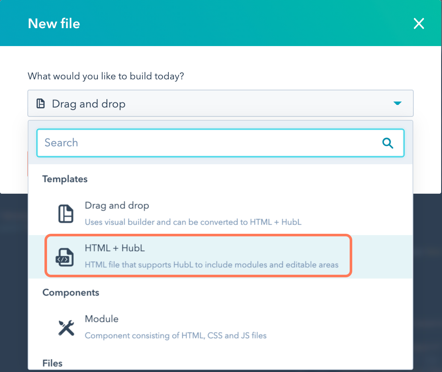
Task: Click the dropdown caret arrow
Action: click(x=398, y=103)
